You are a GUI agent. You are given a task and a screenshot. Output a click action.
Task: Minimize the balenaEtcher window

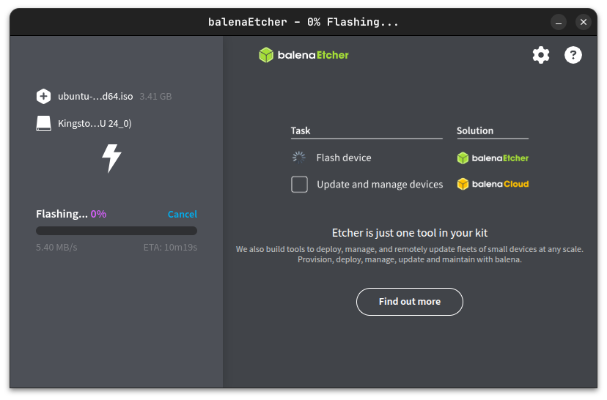[x=558, y=22]
